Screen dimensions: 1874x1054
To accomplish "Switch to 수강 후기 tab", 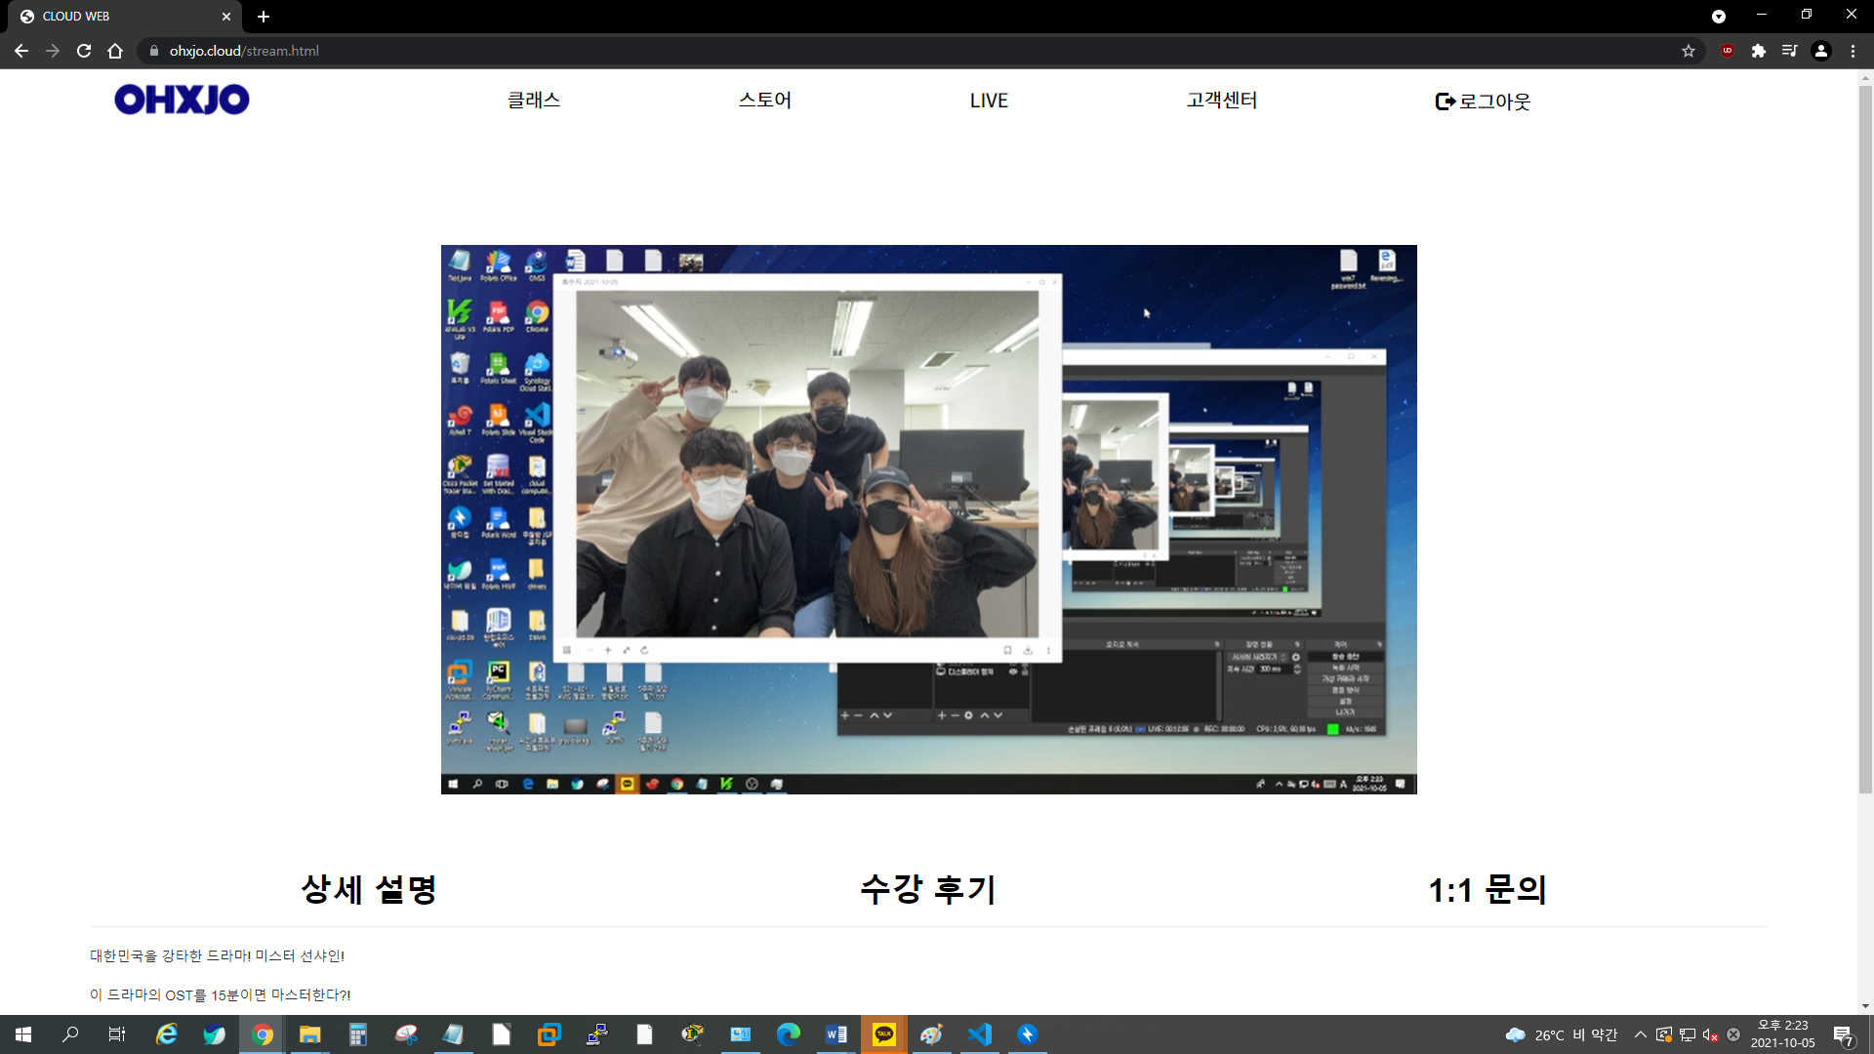I will (928, 889).
